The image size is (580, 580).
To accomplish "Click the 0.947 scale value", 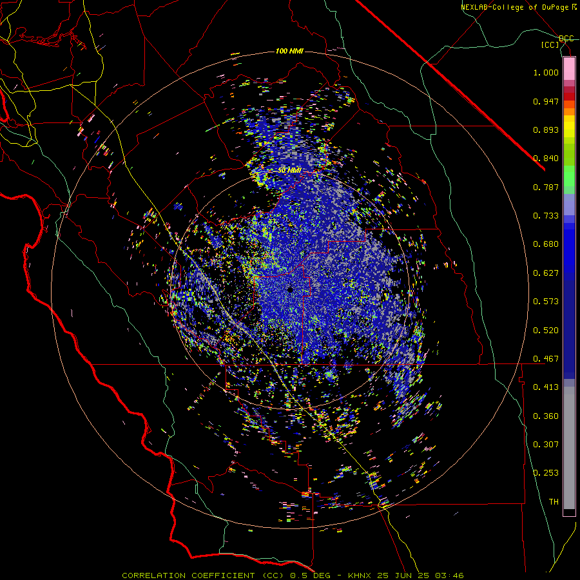I will [546, 101].
